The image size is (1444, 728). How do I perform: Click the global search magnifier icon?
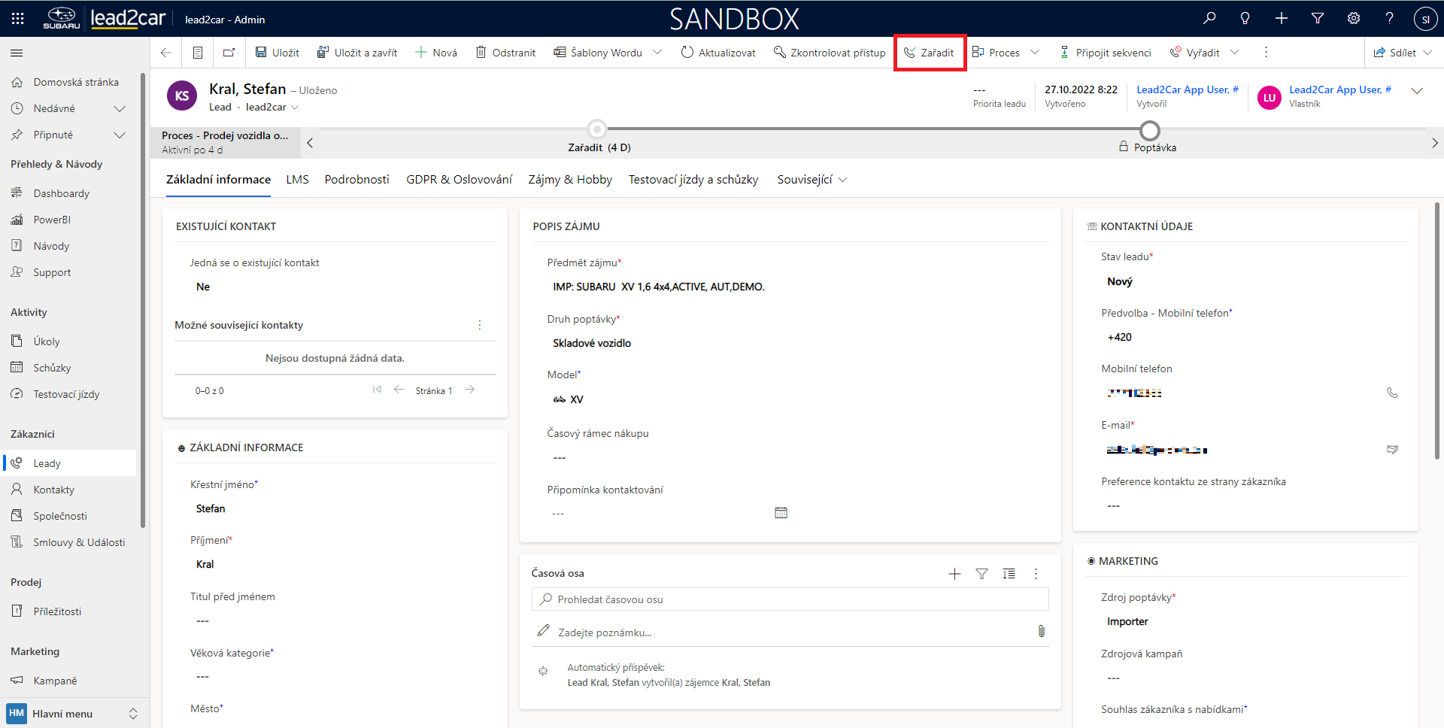1209,19
